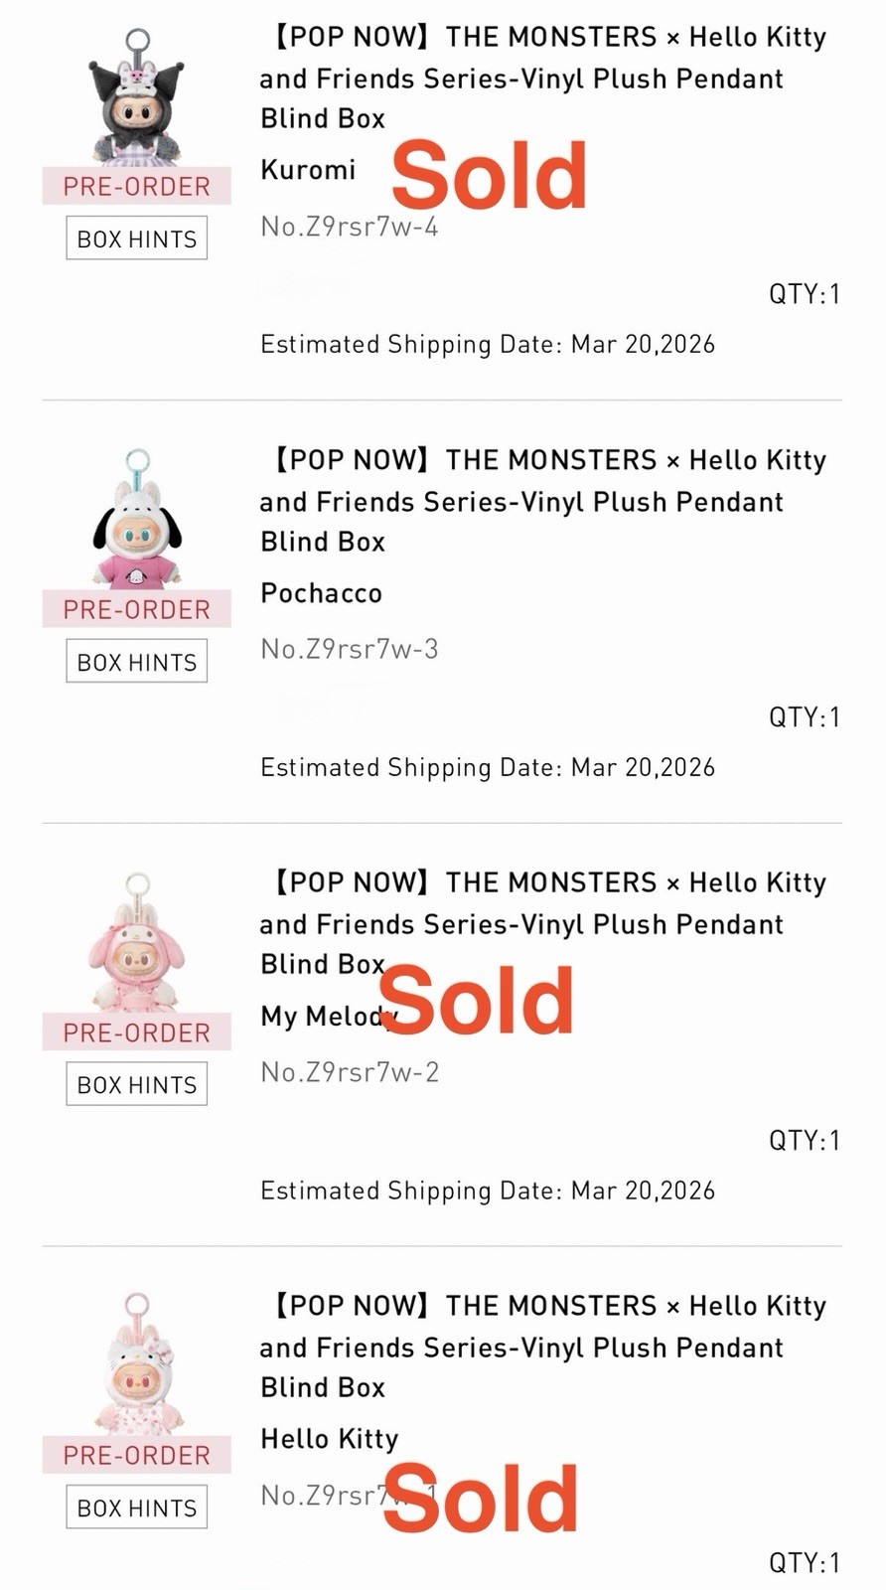Click the My Melody plush product thumbnail
This screenshot has height=1590, width=886.
137,944
